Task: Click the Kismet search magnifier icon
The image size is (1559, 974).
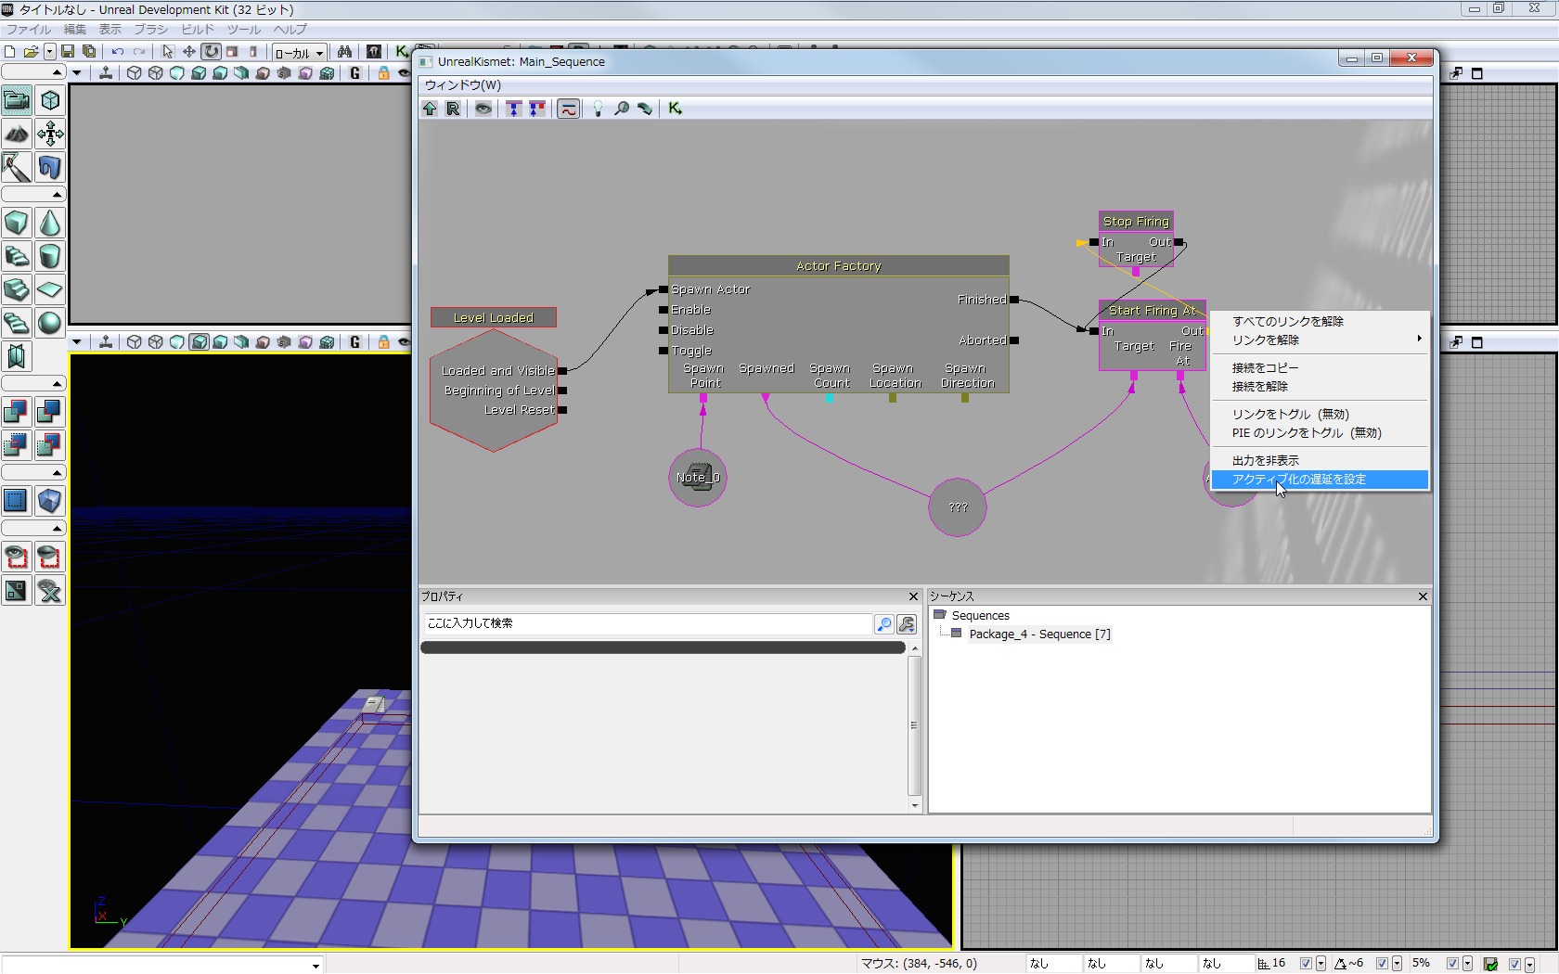Action: 622,109
